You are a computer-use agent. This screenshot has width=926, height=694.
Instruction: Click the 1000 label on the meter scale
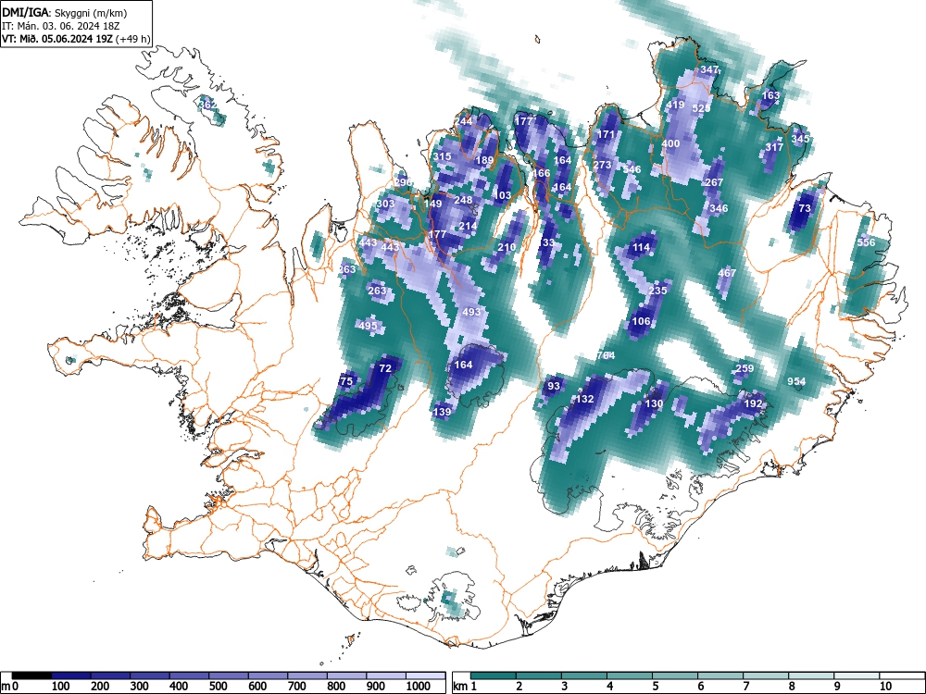click(419, 687)
